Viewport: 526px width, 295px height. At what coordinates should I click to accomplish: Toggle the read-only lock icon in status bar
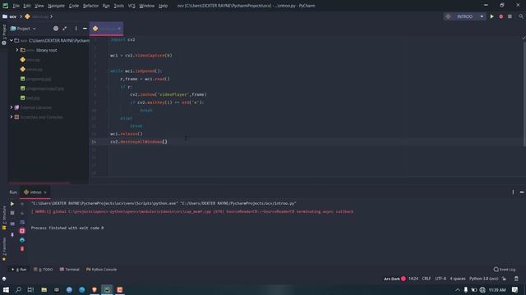click(x=504, y=279)
